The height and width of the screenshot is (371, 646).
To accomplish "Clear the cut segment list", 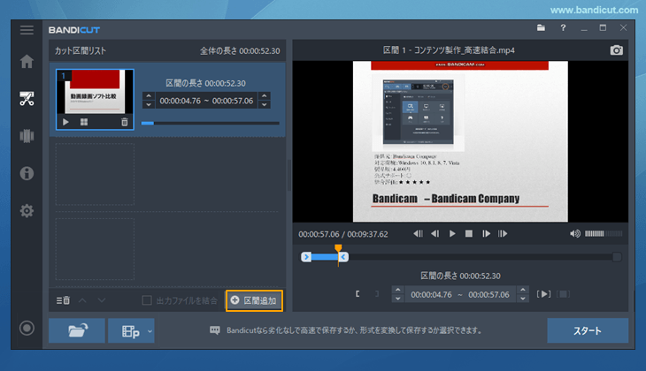I will [63, 300].
